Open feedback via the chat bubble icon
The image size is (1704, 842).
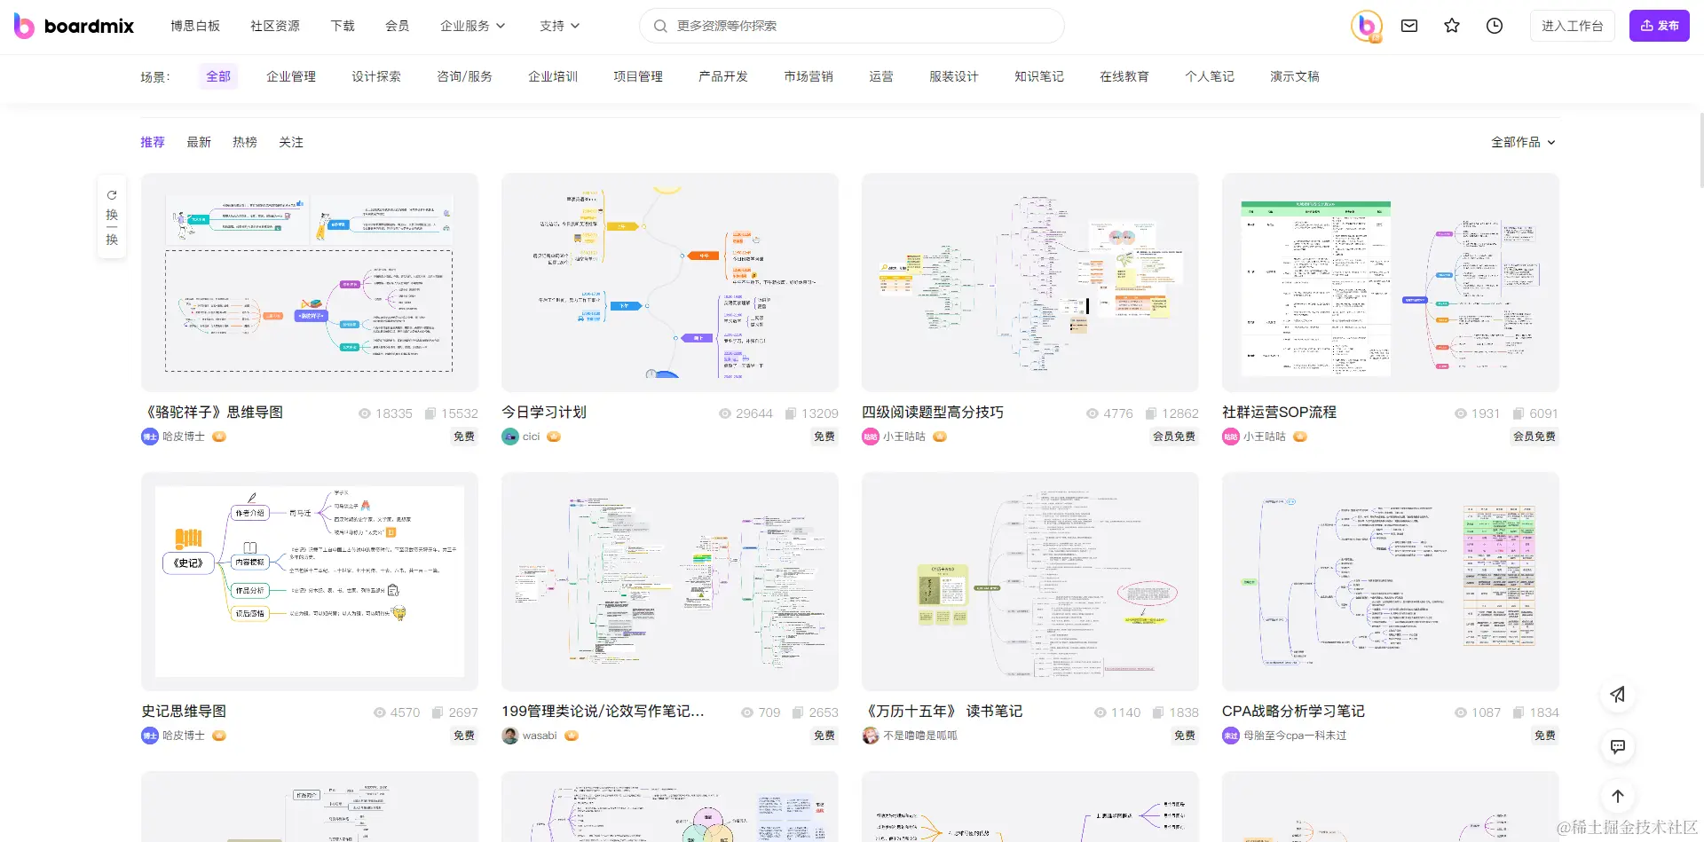point(1617,746)
